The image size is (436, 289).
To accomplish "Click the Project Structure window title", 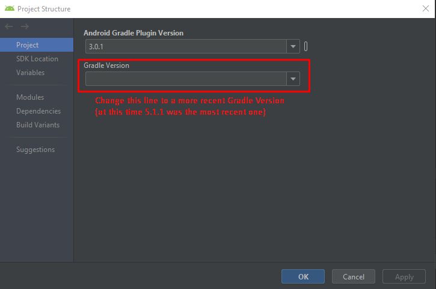I will [x=44, y=9].
